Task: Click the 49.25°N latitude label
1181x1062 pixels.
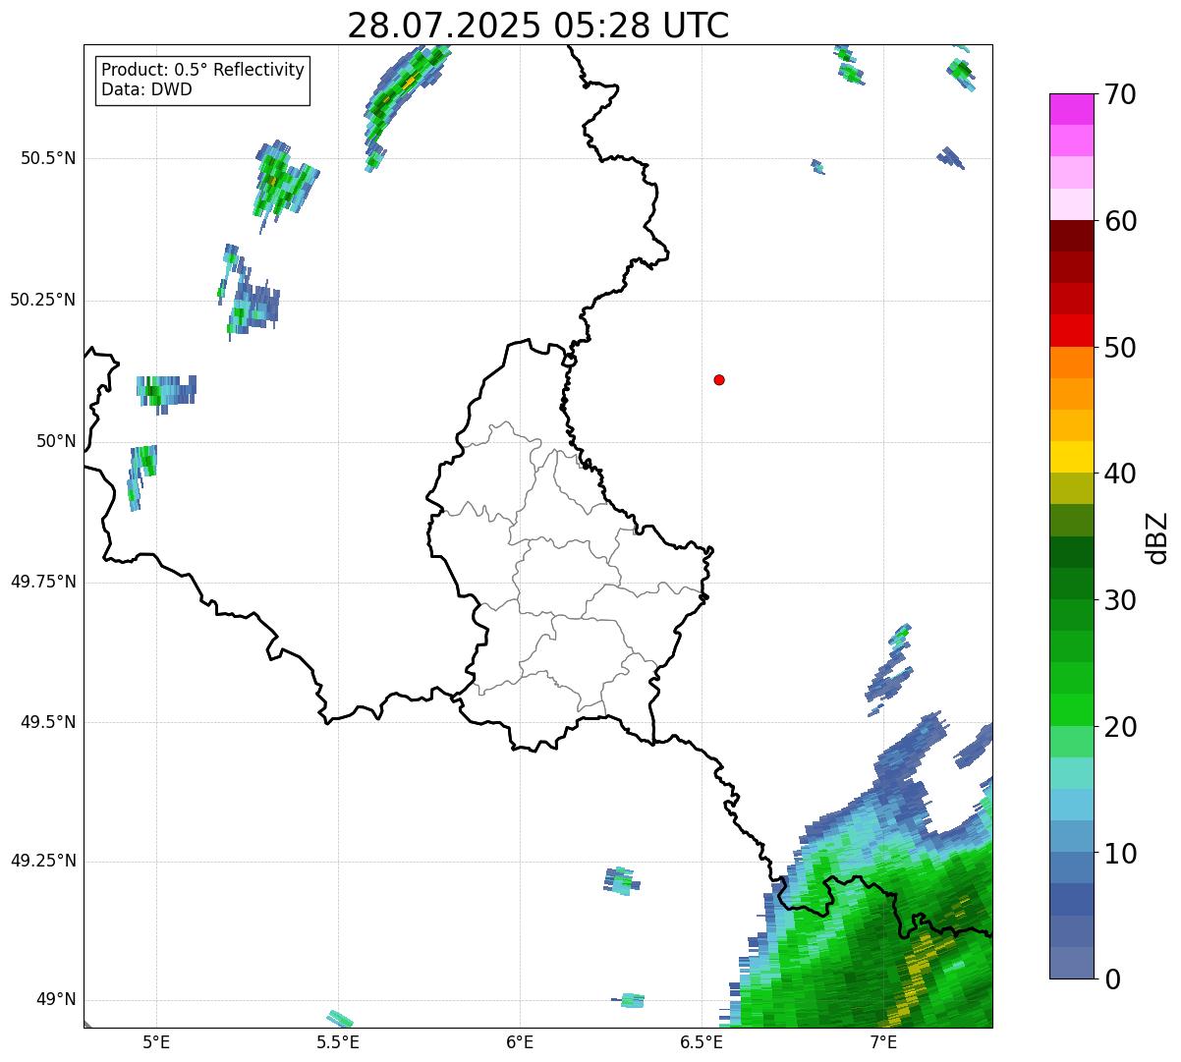Action: click(42, 861)
